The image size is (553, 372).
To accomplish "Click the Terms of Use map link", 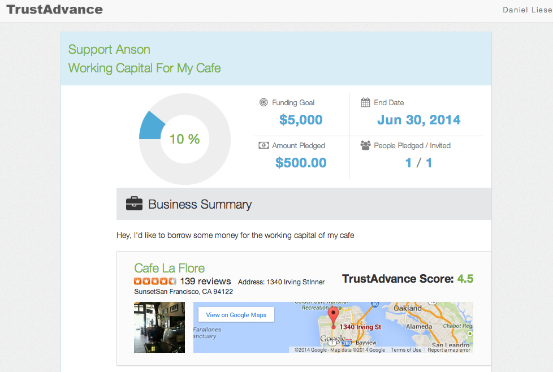I will point(406,350).
